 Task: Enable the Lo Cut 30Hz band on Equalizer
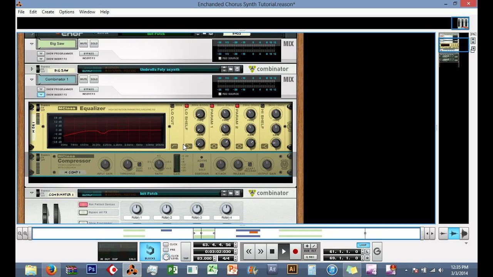(x=173, y=105)
